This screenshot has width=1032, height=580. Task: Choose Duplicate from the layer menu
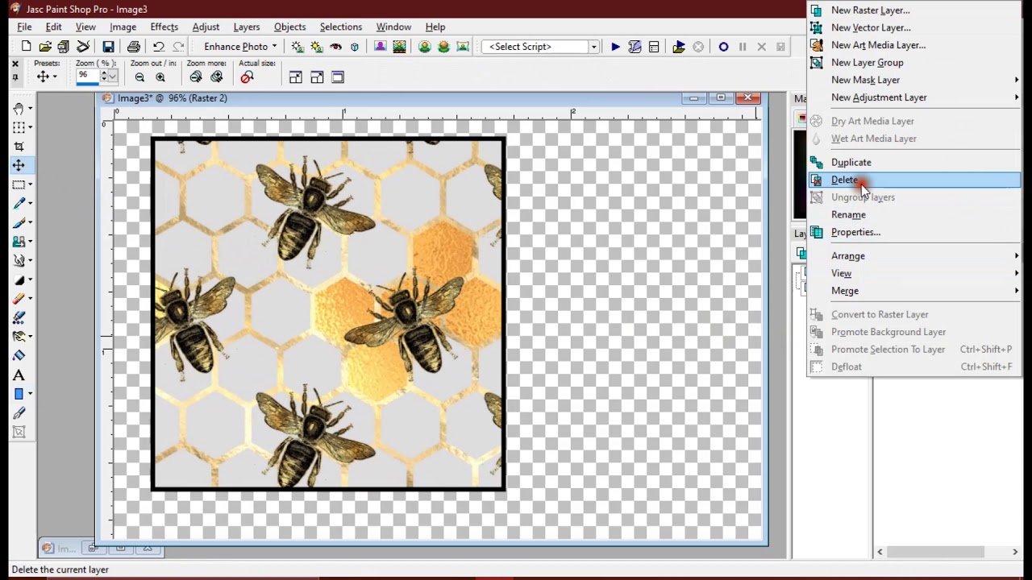914,163
